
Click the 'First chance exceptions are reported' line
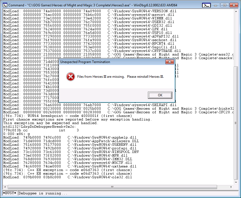pyautogui.click(x=78, y=119)
